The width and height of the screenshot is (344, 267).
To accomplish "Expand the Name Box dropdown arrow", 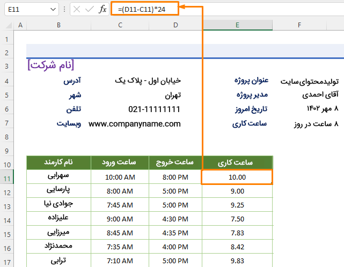I will coord(52,9).
